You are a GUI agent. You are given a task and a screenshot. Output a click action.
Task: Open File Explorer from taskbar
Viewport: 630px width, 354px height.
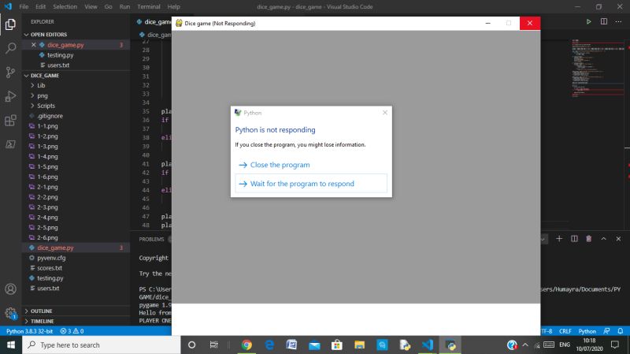pos(359,345)
